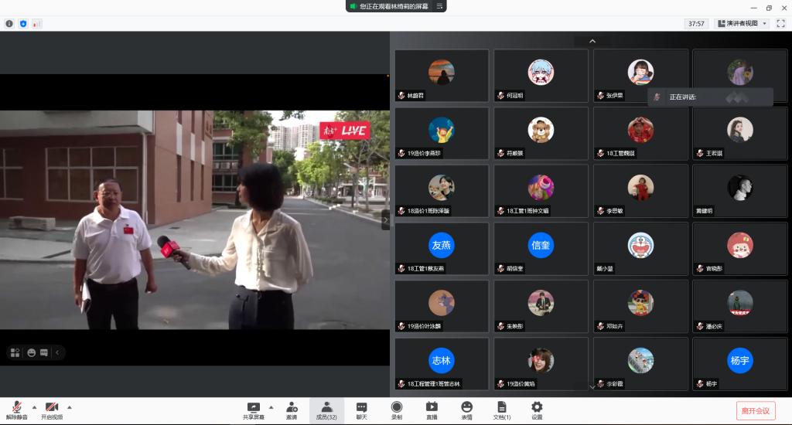Collapse the participant grid with the top chevron
The height and width of the screenshot is (425, 792).
tap(592, 41)
